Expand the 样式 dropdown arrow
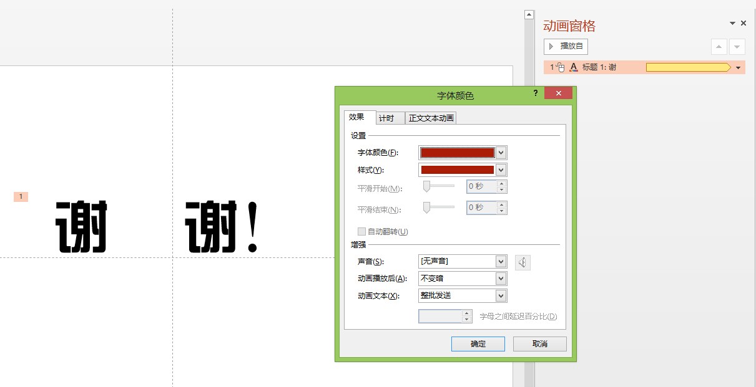The width and height of the screenshot is (756, 387). [501, 170]
